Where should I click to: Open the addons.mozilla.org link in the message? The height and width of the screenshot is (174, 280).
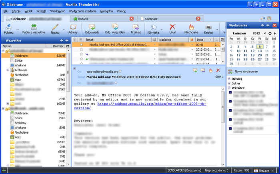tap(140, 106)
